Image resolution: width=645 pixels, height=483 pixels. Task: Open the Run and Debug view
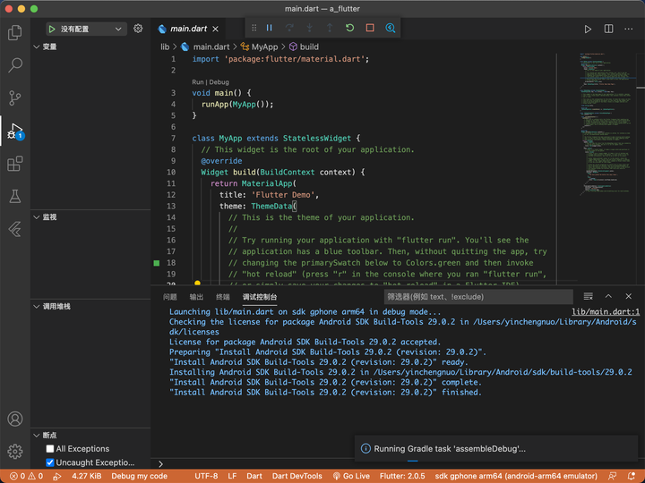pos(15,131)
